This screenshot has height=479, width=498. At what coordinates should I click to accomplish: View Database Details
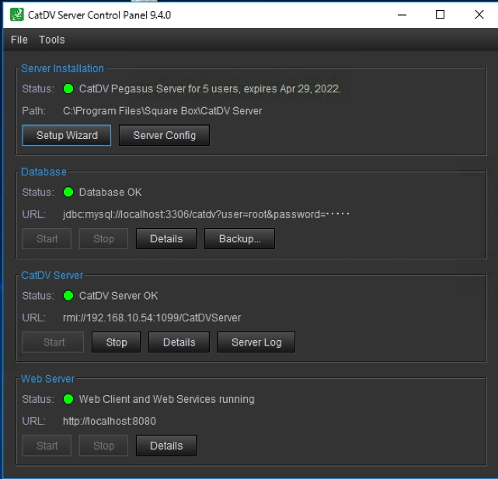166,238
